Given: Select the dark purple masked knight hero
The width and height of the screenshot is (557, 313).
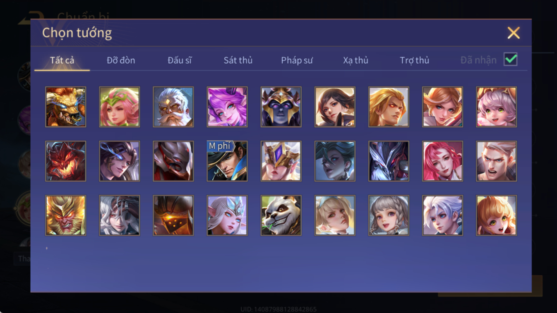Looking at the screenshot, I should click(281, 107).
